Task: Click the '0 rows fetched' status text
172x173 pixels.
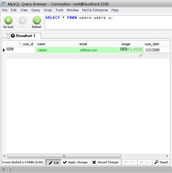Action: pos(23,162)
